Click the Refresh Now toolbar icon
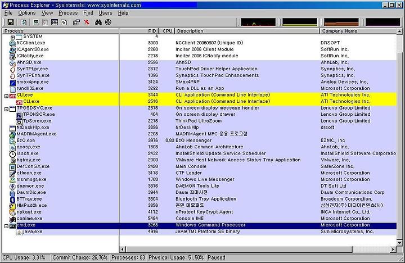Viewport: 405px width, 263px height. click(x=24, y=22)
